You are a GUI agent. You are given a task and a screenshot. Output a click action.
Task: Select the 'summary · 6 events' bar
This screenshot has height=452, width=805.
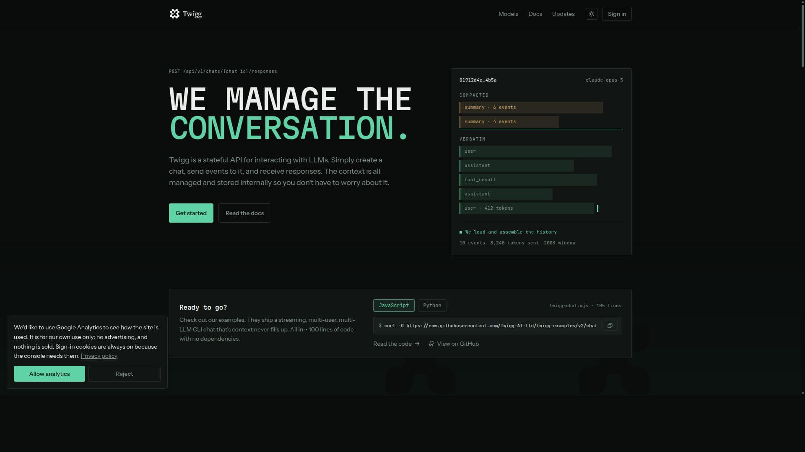tap(531, 108)
